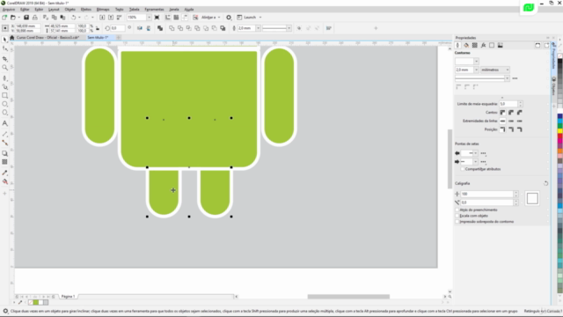
Task: Choose the square Extremidades da linha cap
Action: (502, 122)
